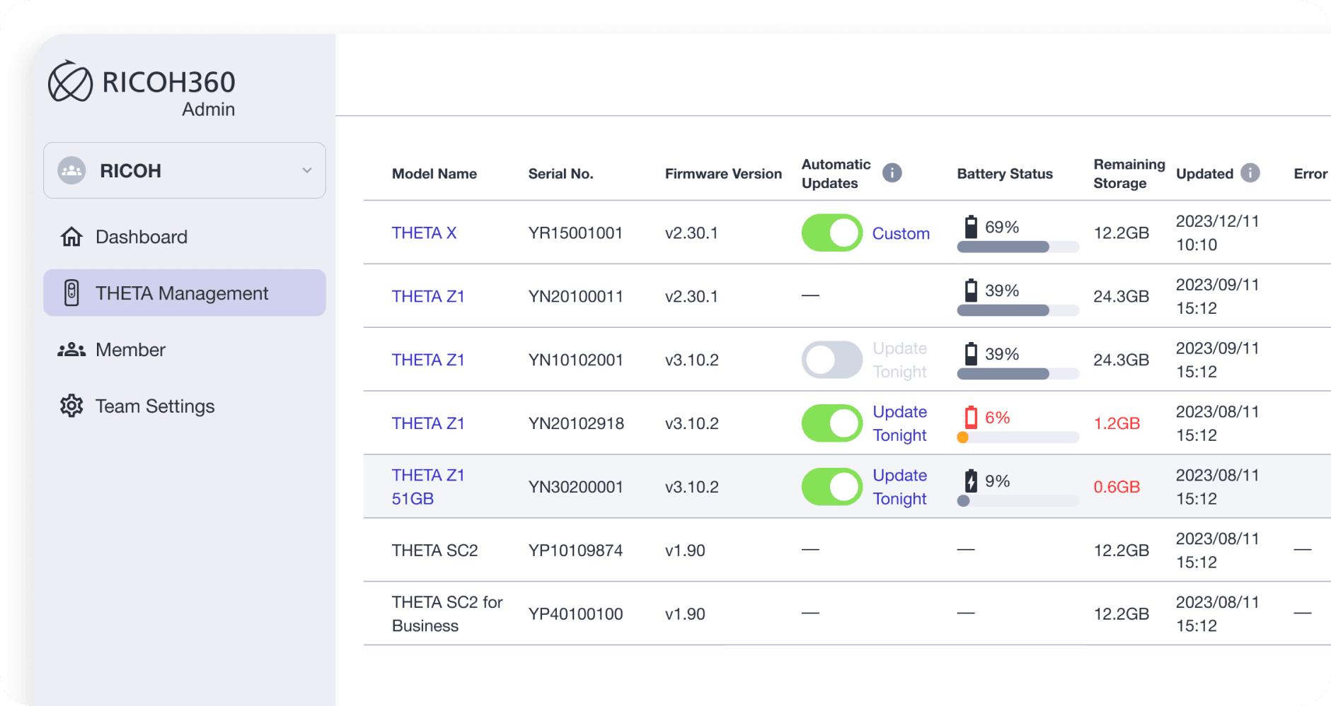Turn off automatic updates for serial YN20102918
This screenshot has width=1331, height=706.
tap(831, 423)
